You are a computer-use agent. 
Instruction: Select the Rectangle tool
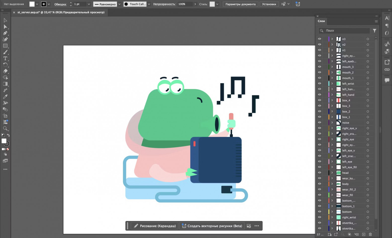(x=5, y=46)
